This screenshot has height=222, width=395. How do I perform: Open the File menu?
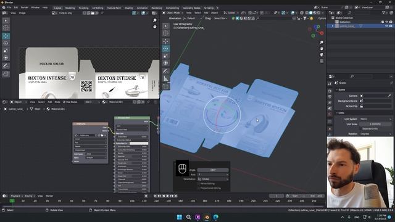pos(9,7)
